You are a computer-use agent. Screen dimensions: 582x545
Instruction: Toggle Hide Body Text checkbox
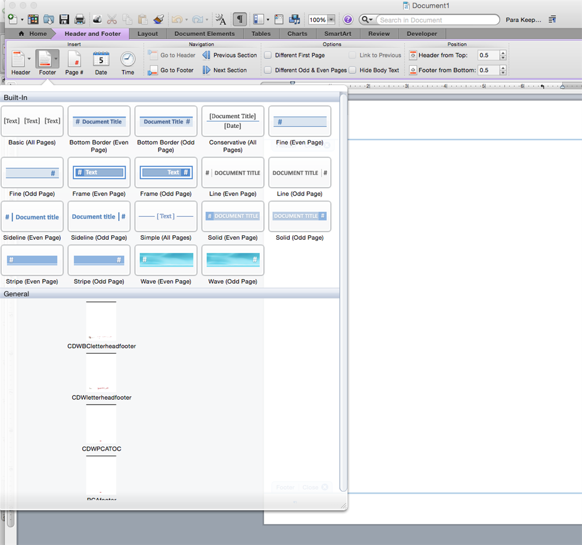point(352,70)
